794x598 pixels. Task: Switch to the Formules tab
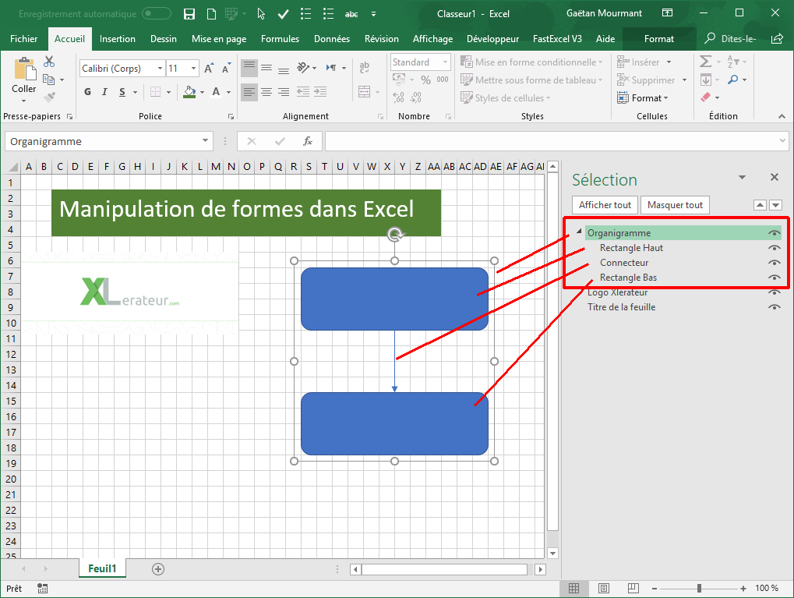tap(280, 39)
